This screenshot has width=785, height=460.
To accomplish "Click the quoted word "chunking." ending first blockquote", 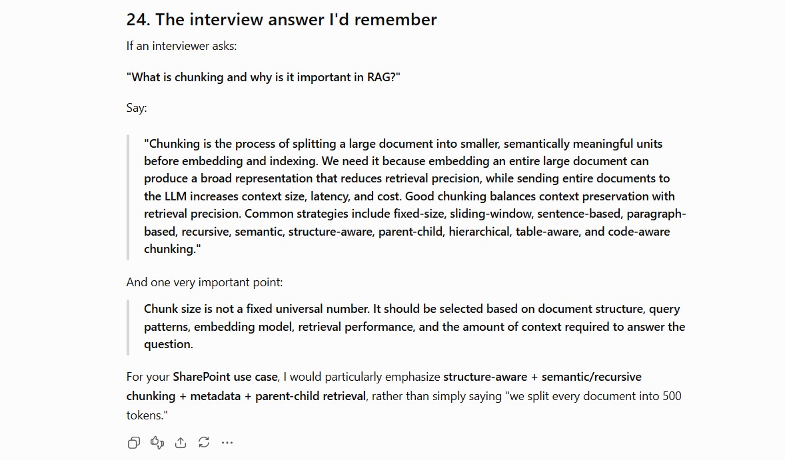I will (x=172, y=249).
